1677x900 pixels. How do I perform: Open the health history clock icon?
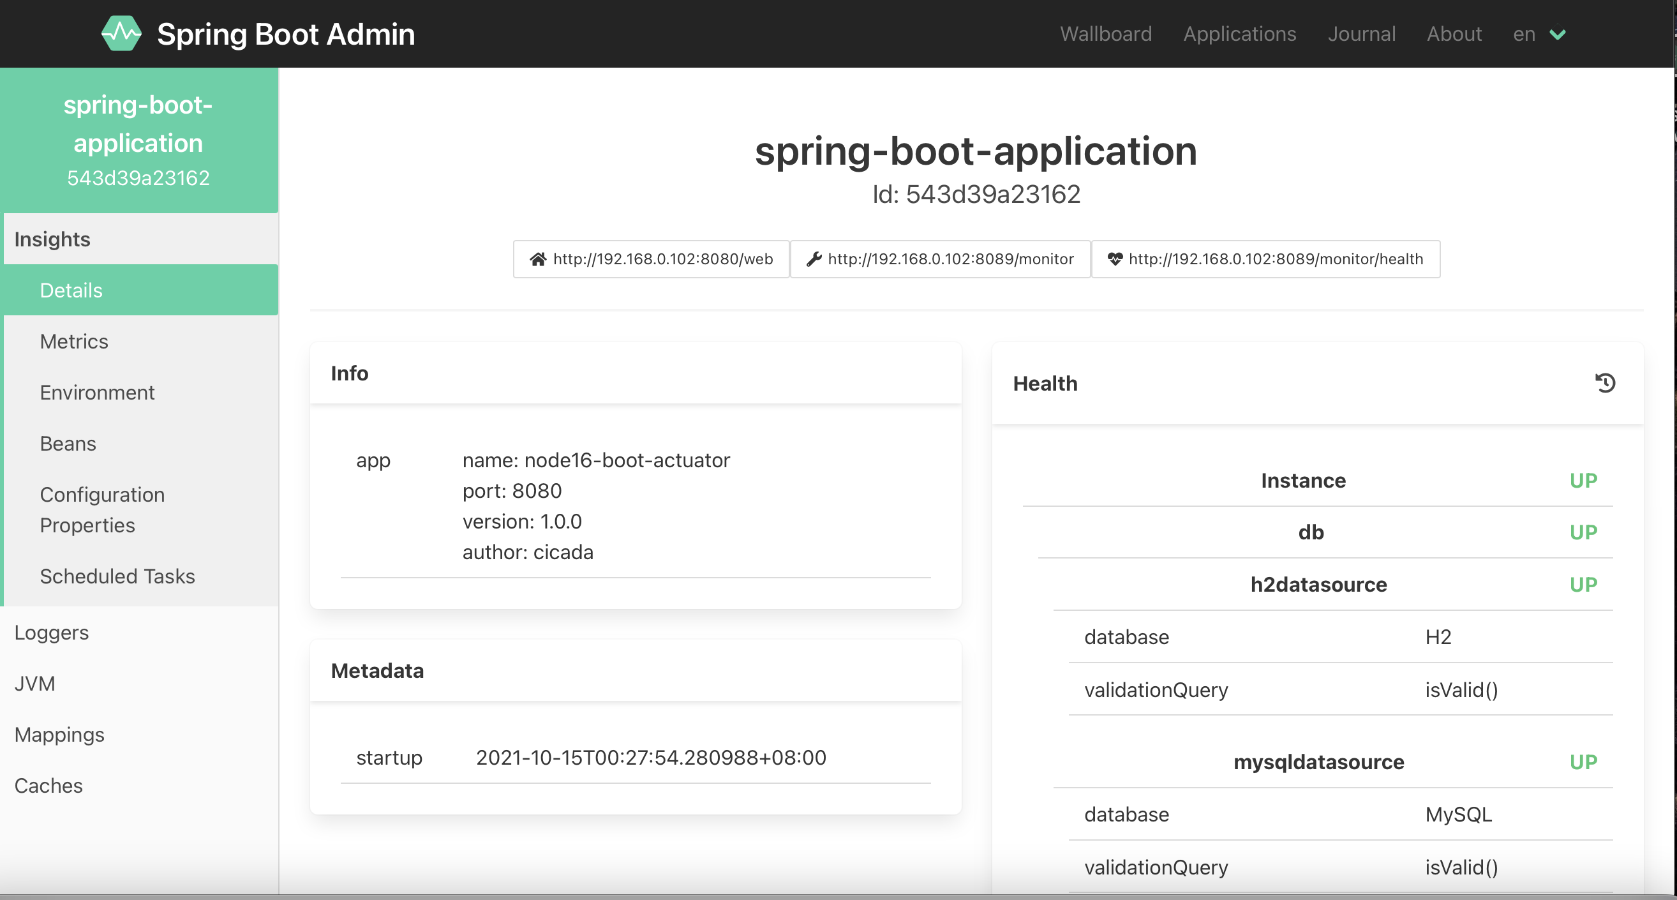1605,383
